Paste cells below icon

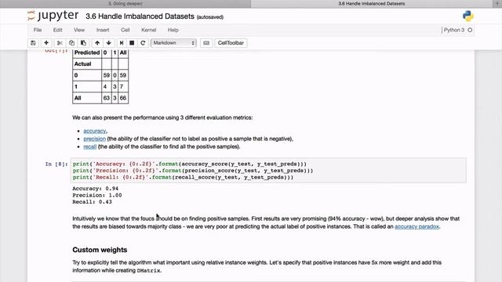(x=83, y=43)
